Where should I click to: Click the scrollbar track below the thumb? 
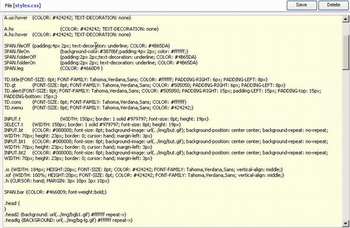(x=346, y=145)
